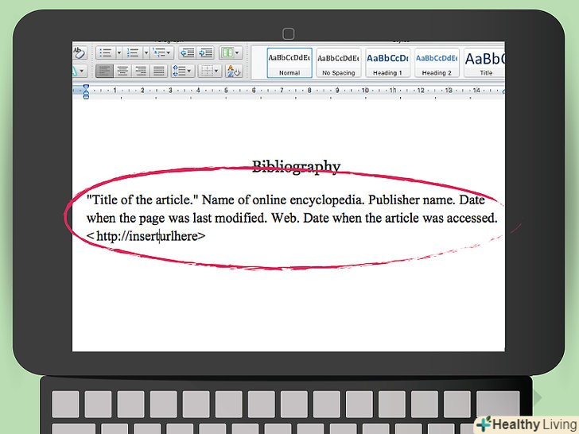Click the numbered list icon

point(133,52)
